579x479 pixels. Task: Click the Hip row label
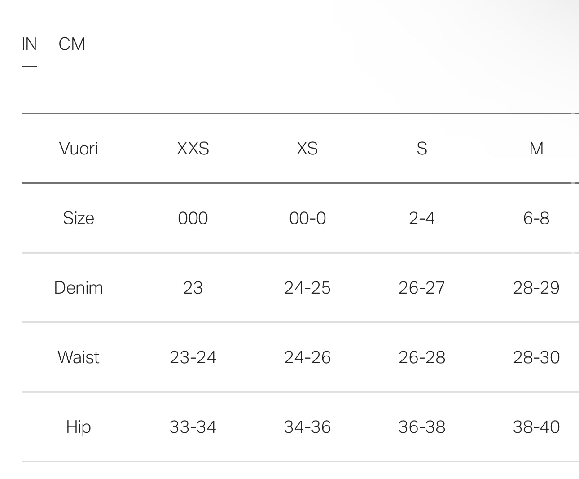[x=79, y=427]
